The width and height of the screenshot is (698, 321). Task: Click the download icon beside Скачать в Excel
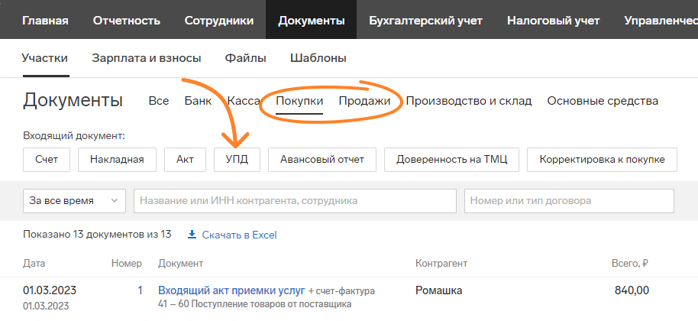point(192,235)
